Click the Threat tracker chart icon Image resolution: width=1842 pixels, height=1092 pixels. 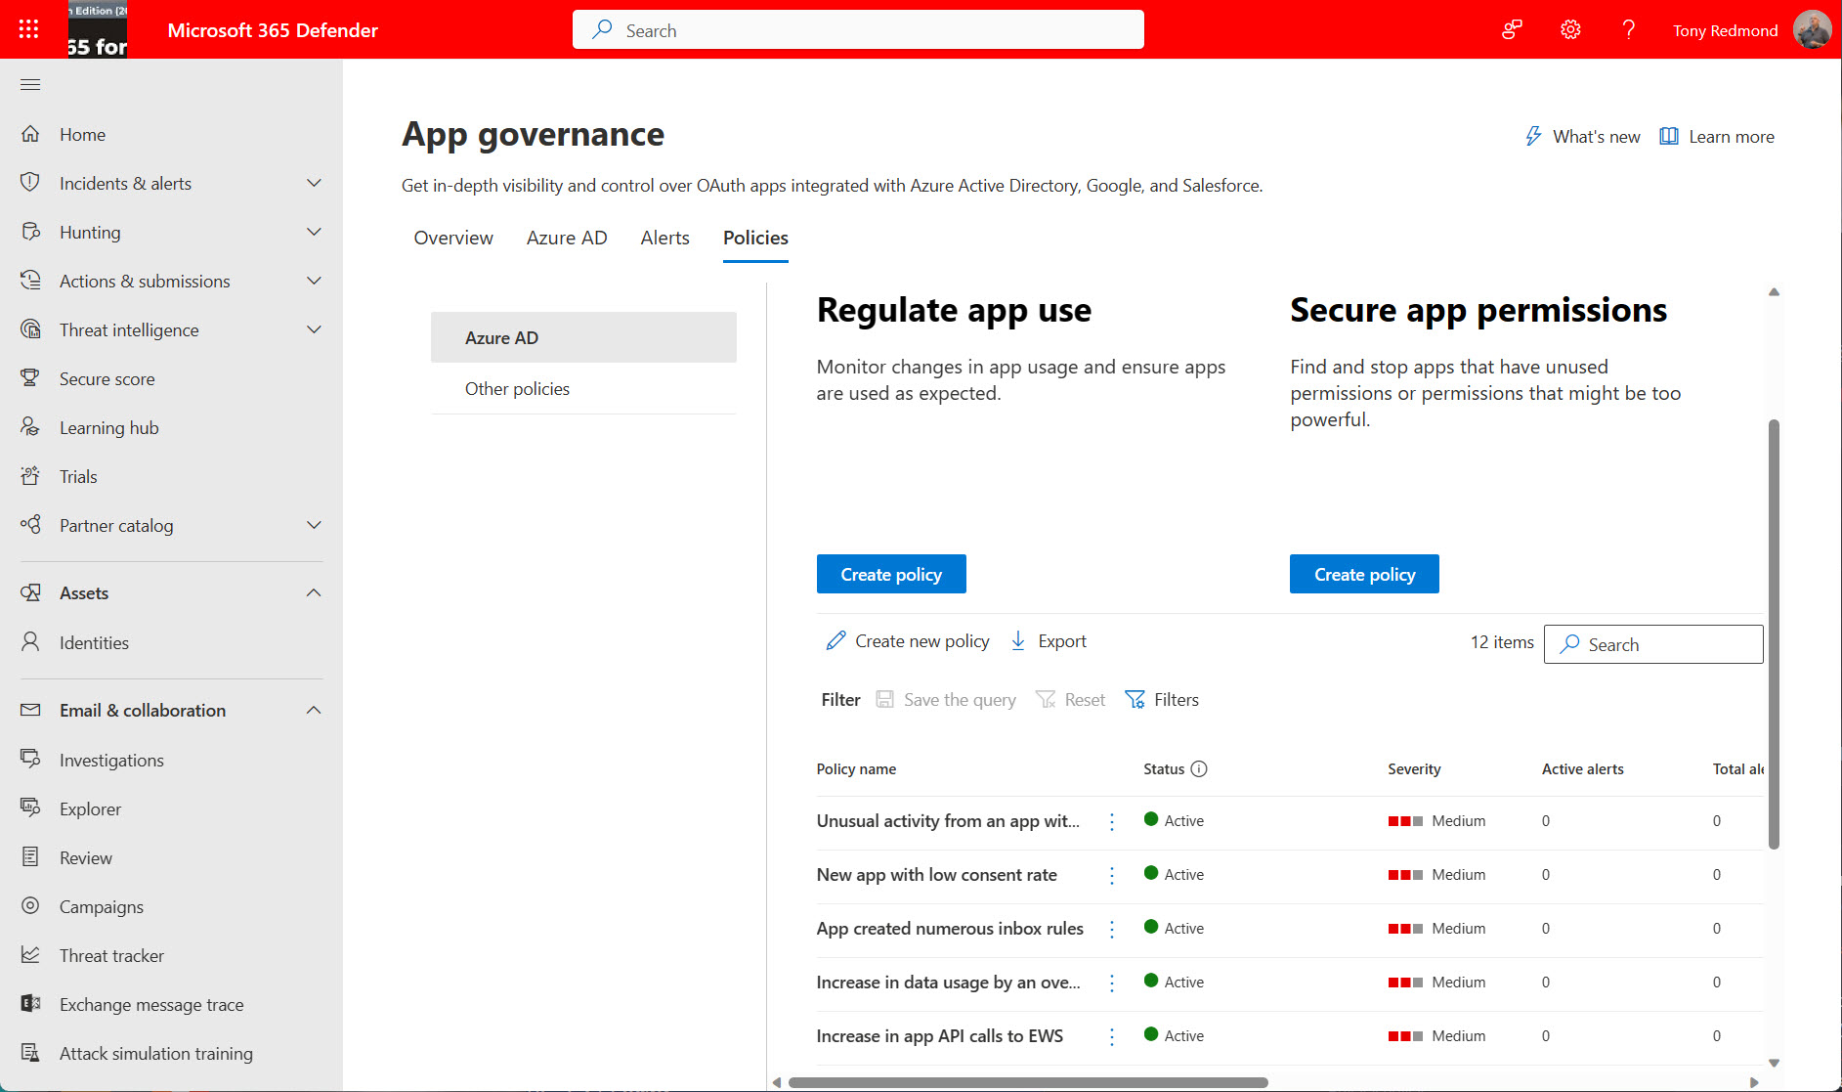(x=30, y=955)
